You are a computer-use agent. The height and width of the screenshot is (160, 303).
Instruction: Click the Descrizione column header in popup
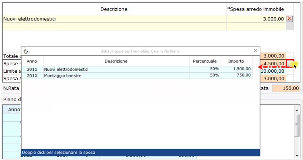click(x=116, y=61)
